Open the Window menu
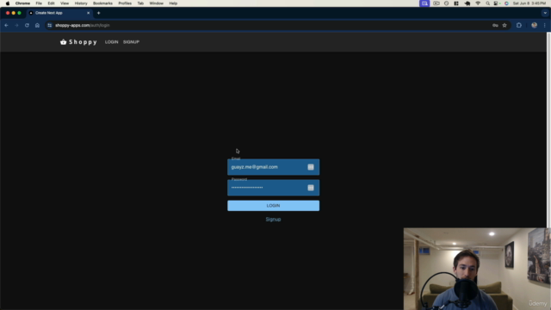Screen dimensions: 551x310 coord(157,3)
